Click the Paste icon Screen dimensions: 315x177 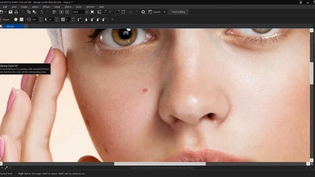[34, 12]
